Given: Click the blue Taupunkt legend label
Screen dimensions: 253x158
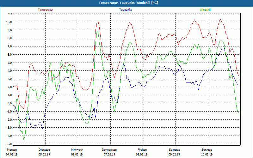Looking at the screenshot, I should tap(125, 10).
